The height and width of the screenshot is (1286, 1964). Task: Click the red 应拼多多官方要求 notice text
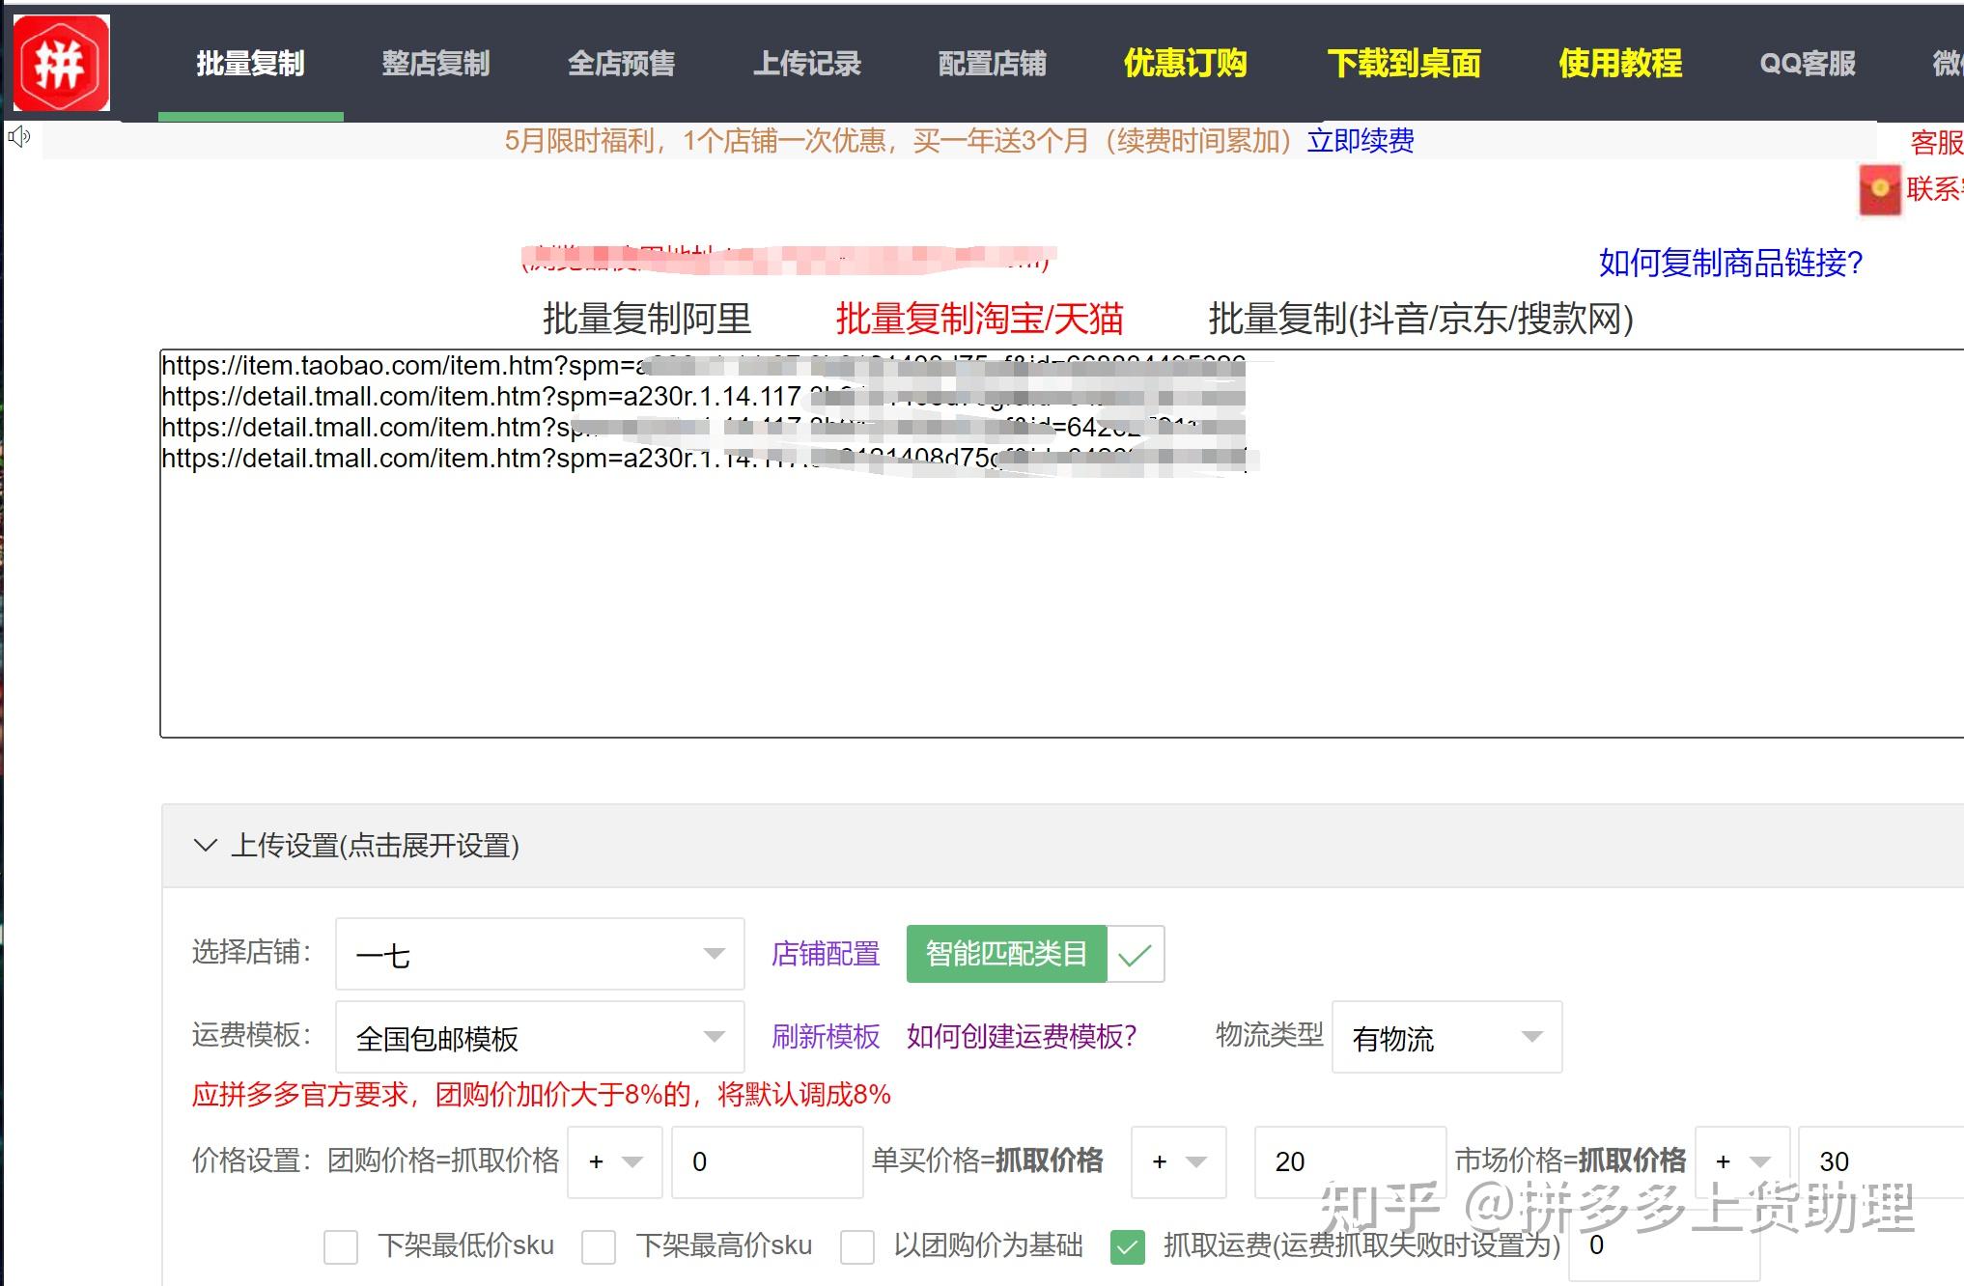541,1094
